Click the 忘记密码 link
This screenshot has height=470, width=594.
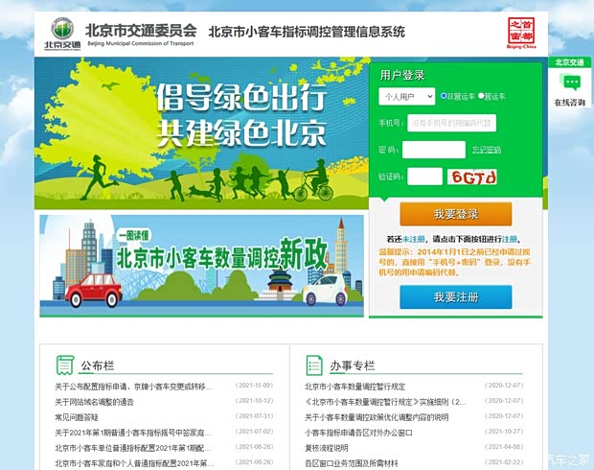(x=487, y=150)
